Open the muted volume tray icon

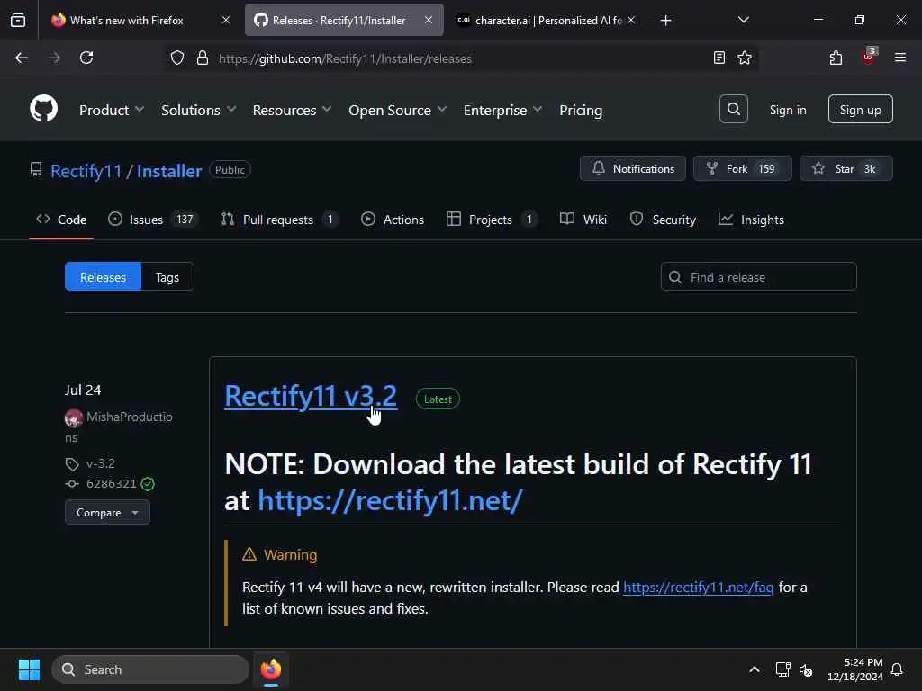(x=806, y=669)
